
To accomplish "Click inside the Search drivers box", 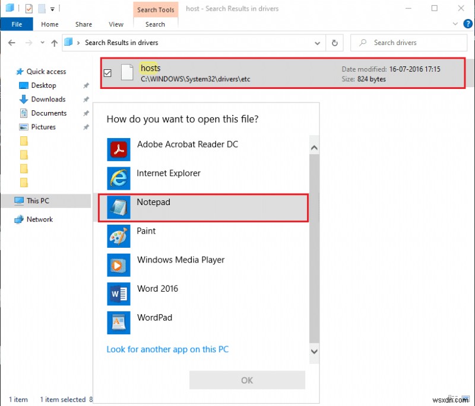I will (x=411, y=43).
